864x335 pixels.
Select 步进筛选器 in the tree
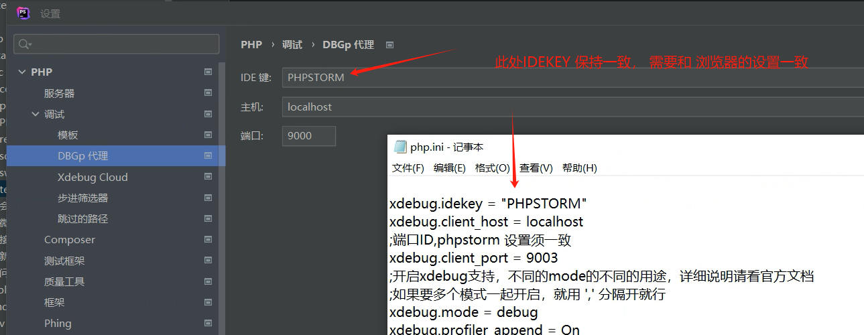[x=83, y=198]
